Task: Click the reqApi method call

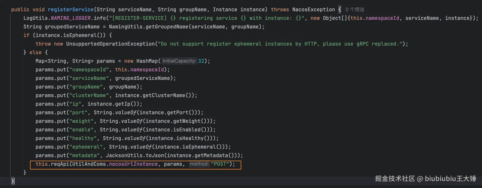Action: 60,164
